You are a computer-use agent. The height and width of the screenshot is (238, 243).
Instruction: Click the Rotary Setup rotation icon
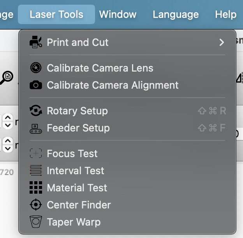(x=36, y=110)
